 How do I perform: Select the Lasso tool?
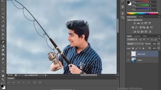click(3, 9)
